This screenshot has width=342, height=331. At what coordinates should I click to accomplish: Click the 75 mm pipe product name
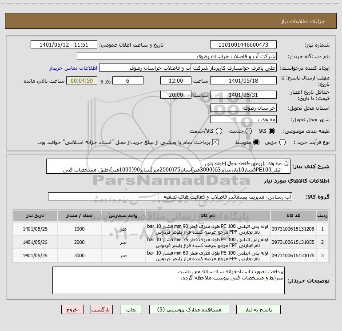tap(208, 243)
